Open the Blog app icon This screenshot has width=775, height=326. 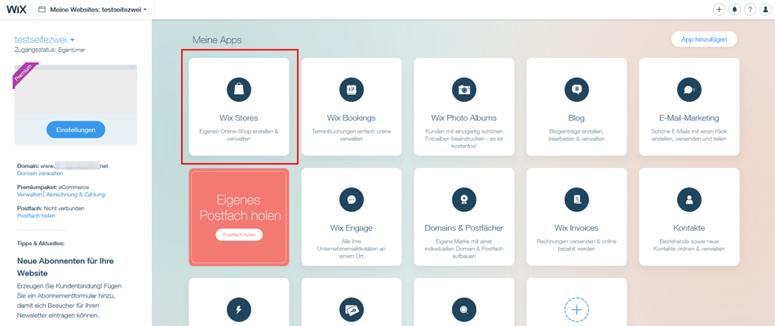tap(577, 89)
